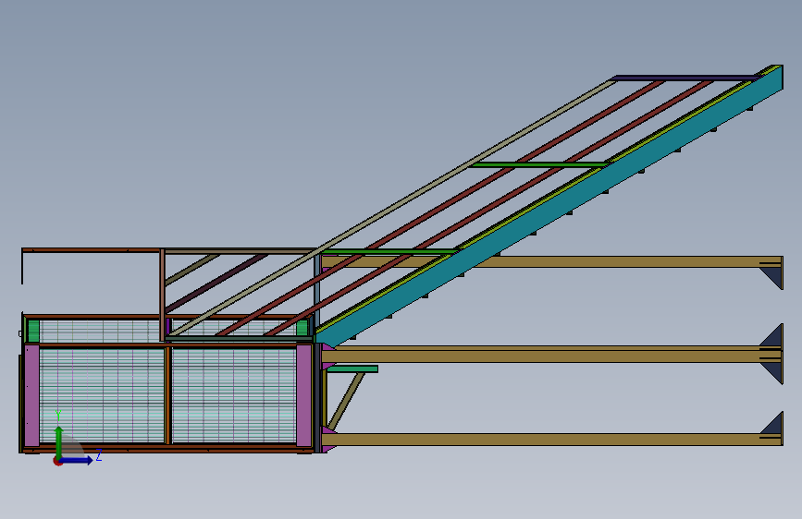Select the olive diagonal brace under bracket
Image resolution: width=802 pixels, height=519 pixels.
(x=346, y=401)
